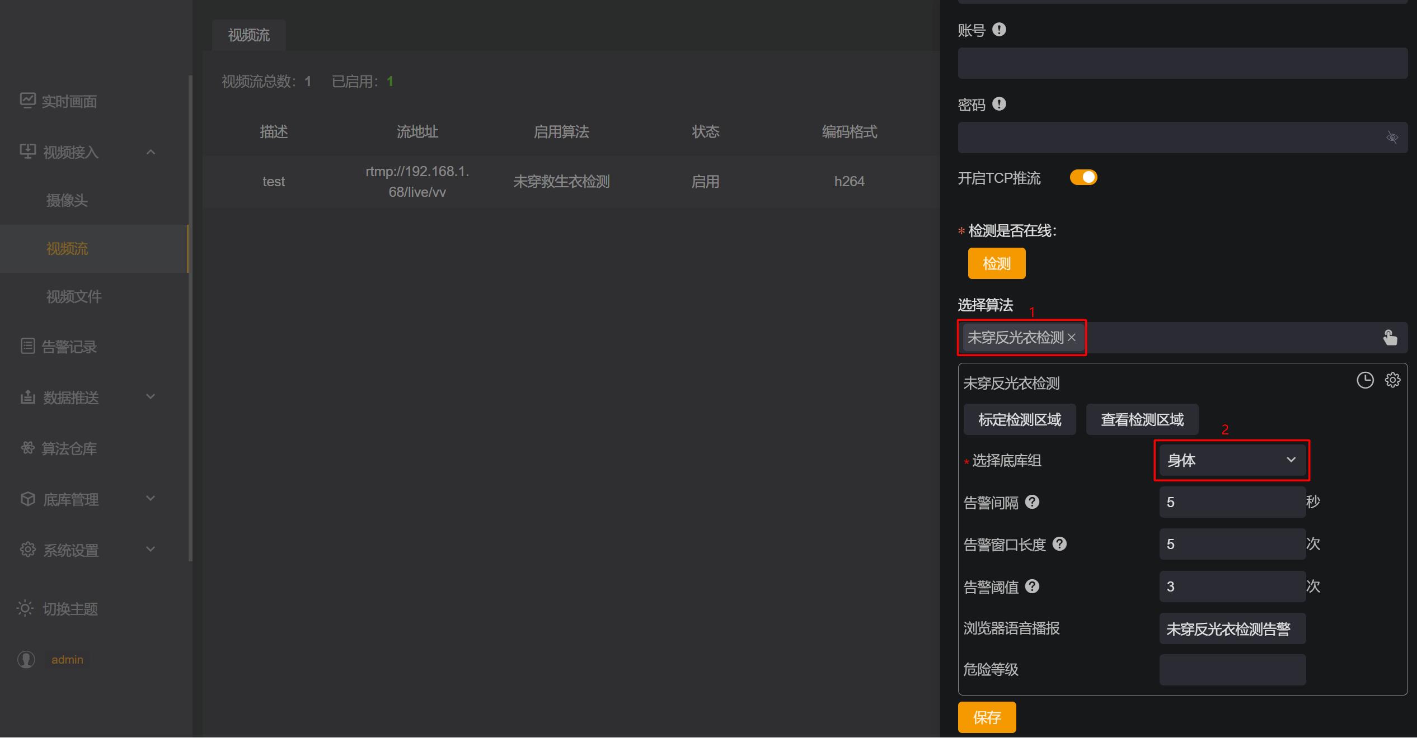Open 告警记录 in the sidebar
Viewport: 1417px width, 738px height.
coord(69,347)
